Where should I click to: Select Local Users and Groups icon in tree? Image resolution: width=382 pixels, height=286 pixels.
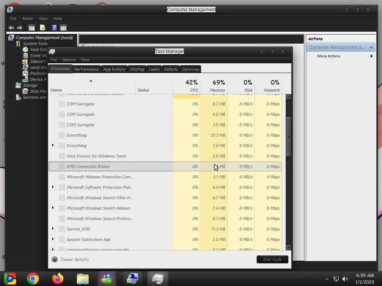25,67
